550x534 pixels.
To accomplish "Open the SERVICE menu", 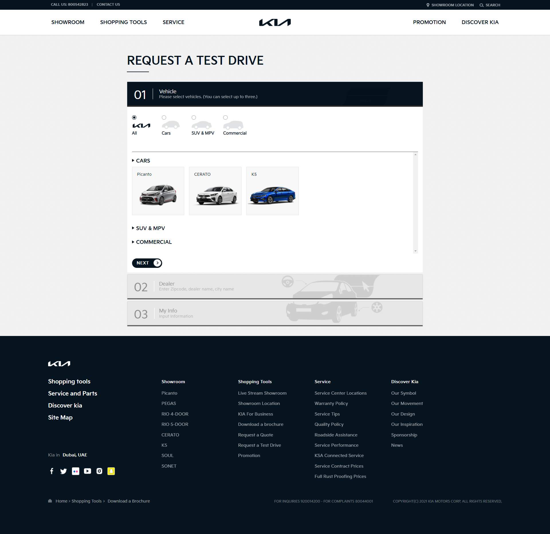I will click(173, 22).
